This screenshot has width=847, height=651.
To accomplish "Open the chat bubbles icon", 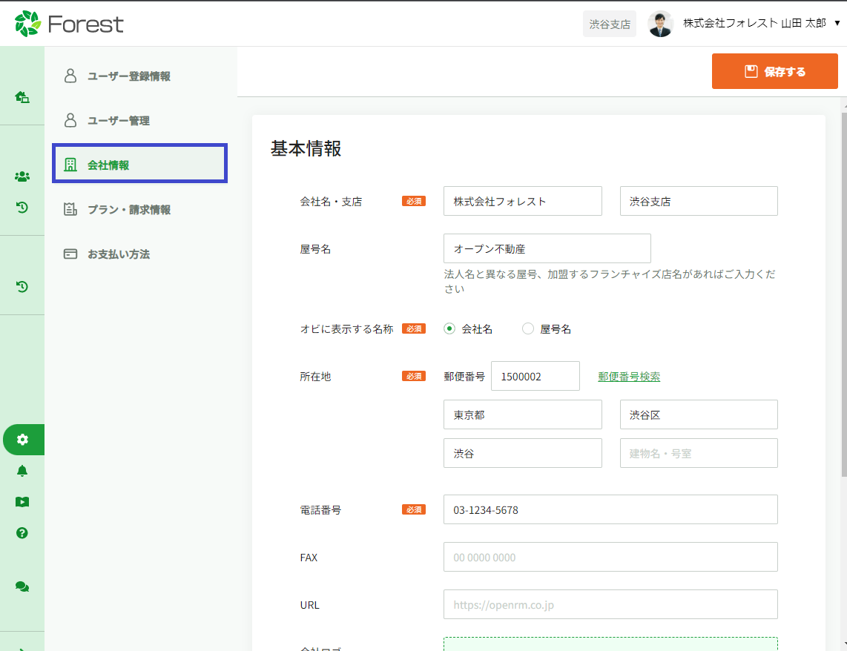I will point(22,586).
